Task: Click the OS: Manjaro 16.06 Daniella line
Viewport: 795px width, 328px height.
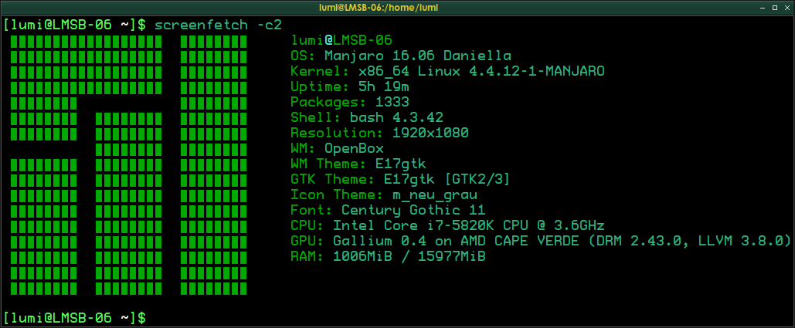Action: (400, 56)
